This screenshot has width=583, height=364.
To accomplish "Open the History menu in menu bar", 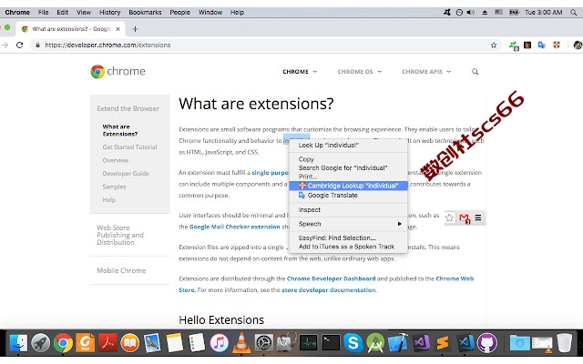I will pos(109,12).
